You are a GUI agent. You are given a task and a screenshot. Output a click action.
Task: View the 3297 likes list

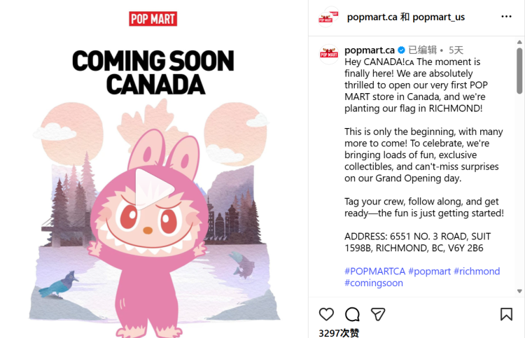point(339,333)
